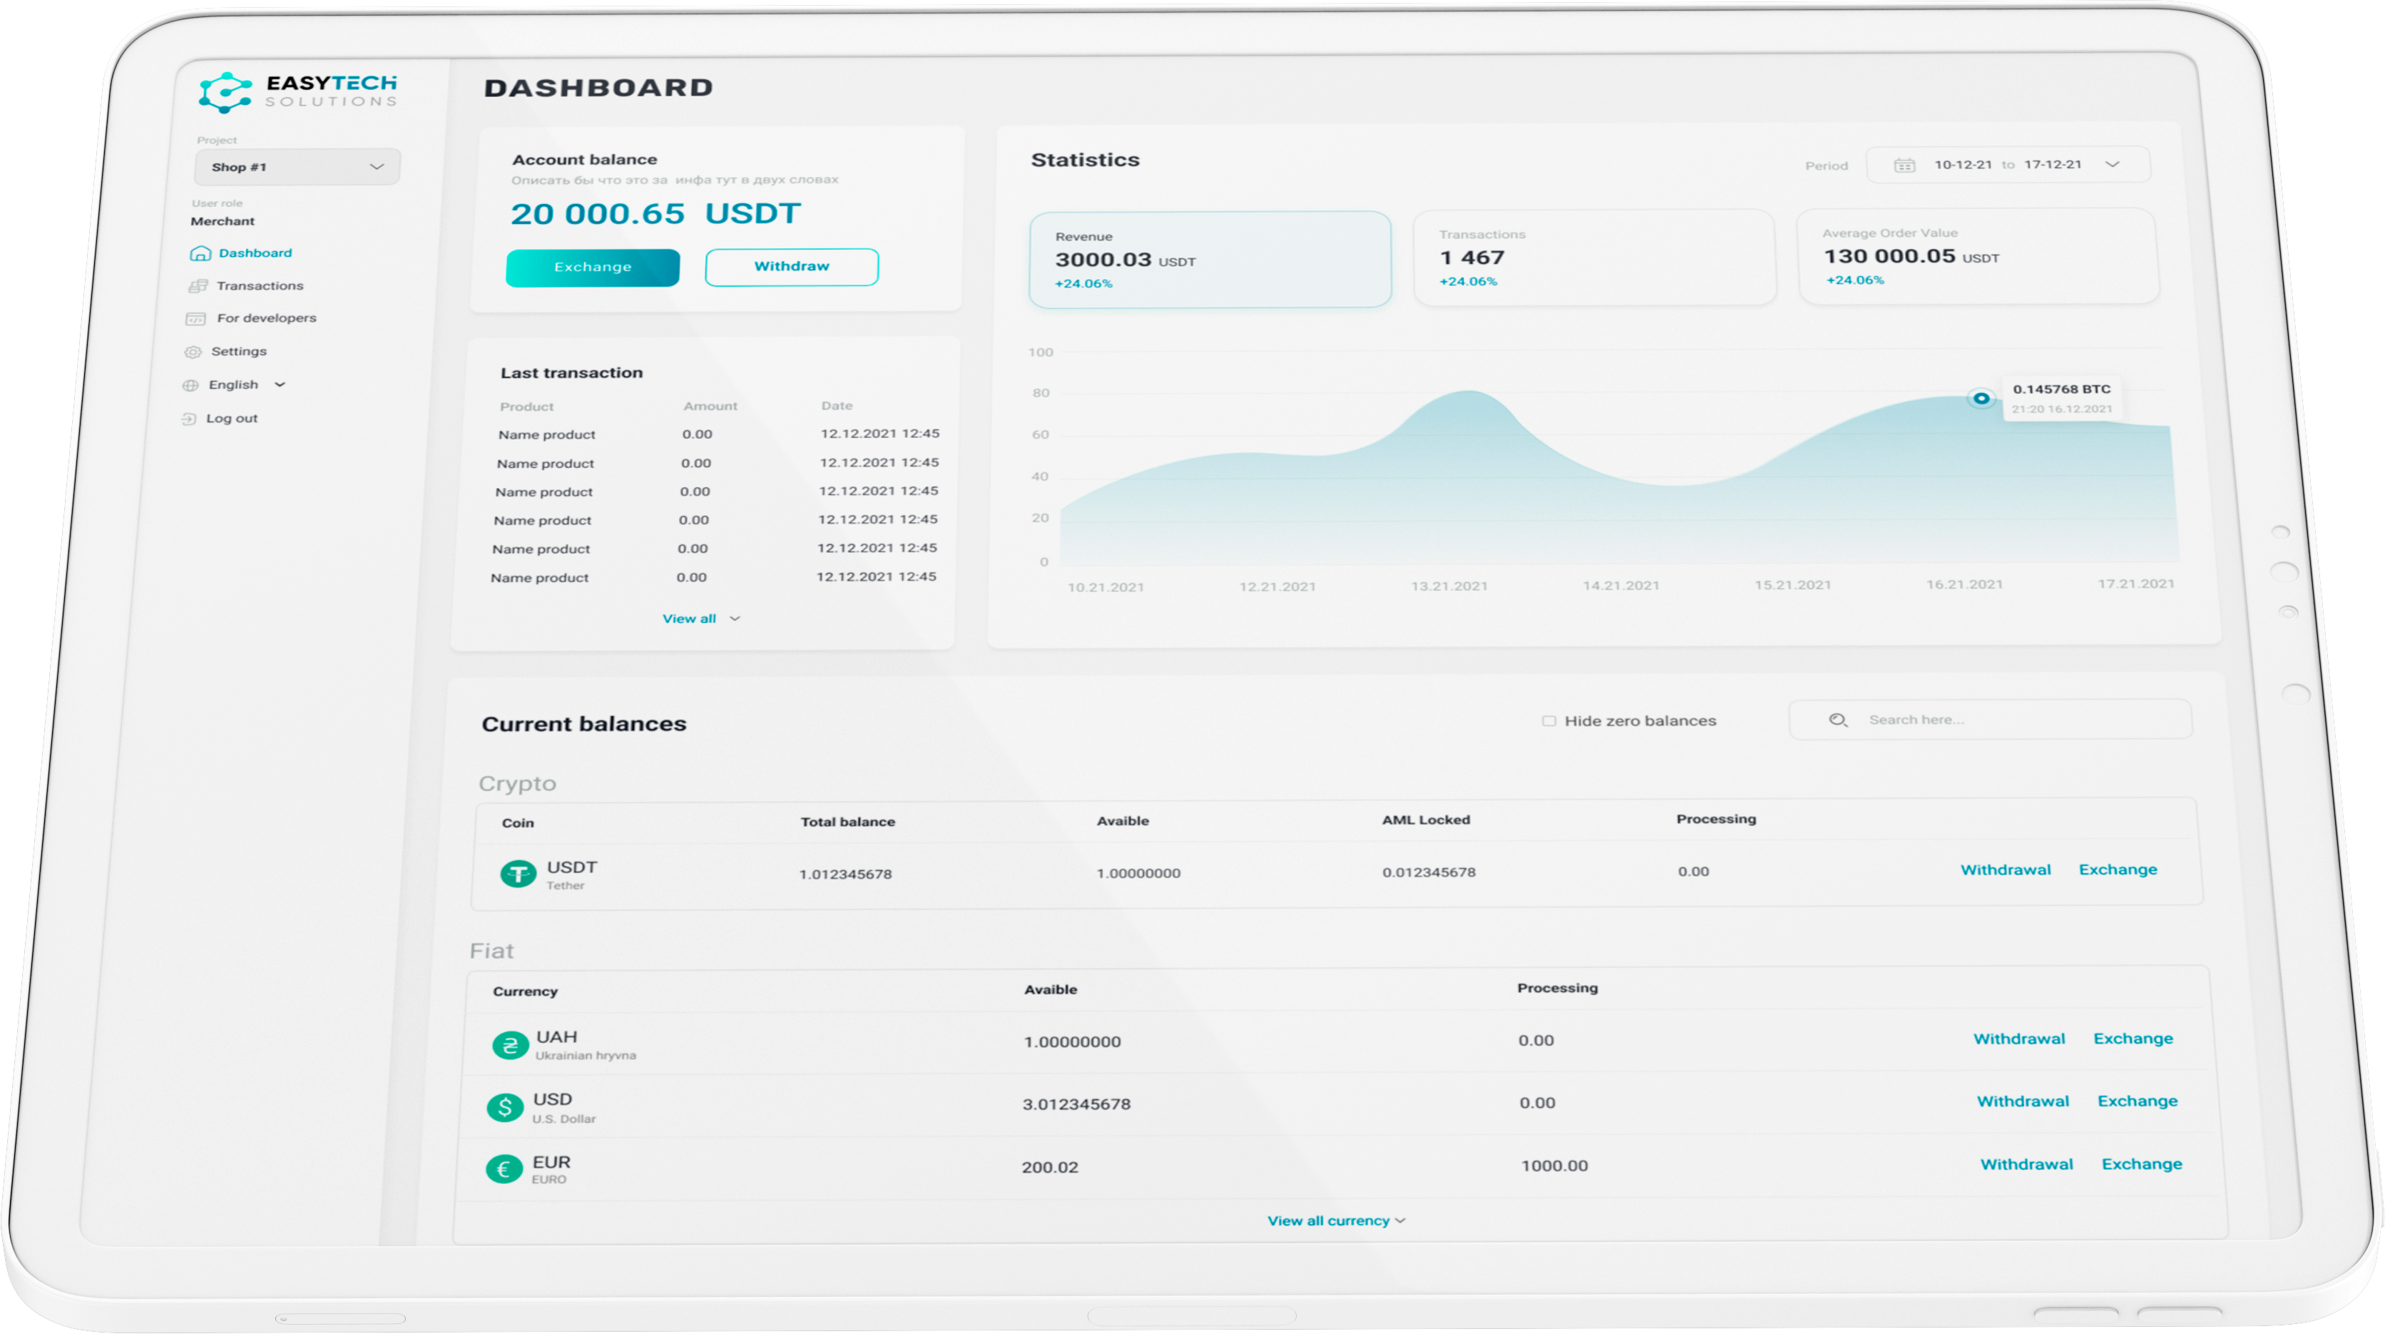Enable the Hide zero balances checkbox
The width and height of the screenshot is (2385, 1334).
click(x=1549, y=721)
